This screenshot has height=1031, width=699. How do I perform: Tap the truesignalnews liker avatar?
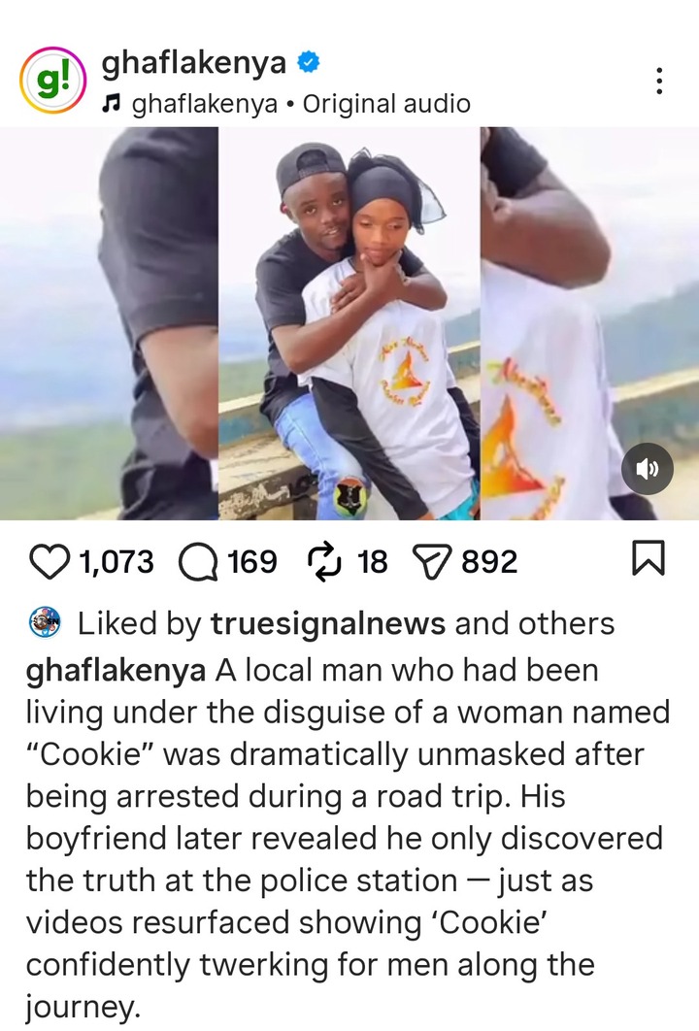coord(45,622)
